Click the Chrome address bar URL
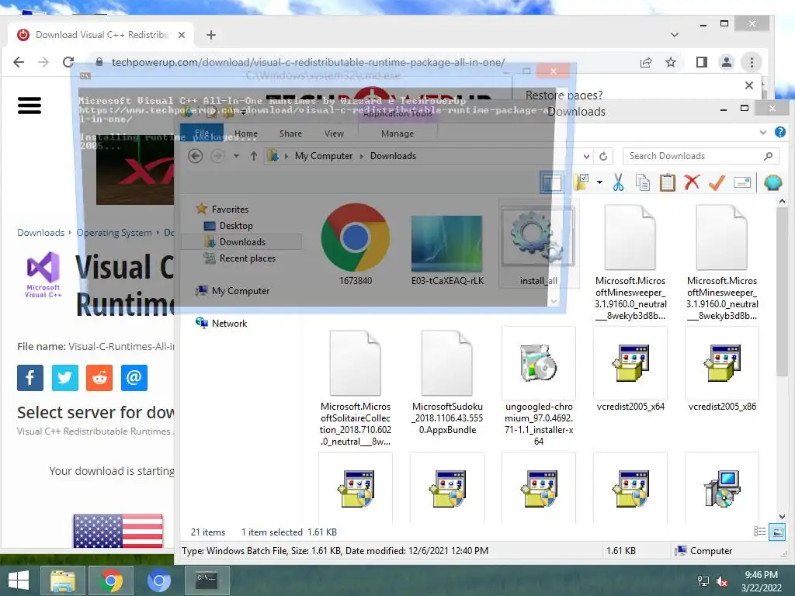The width and height of the screenshot is (795, 596). (308, 62)
